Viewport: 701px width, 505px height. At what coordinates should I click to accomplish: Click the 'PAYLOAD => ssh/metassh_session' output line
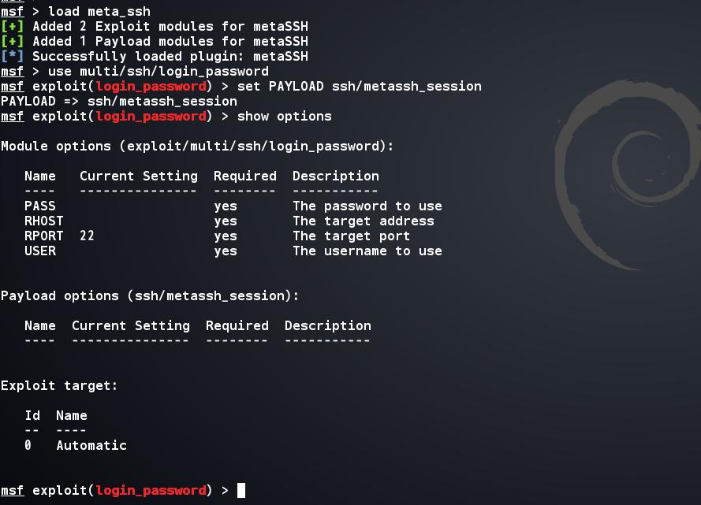pyautogui.click(x=118, y=101)
